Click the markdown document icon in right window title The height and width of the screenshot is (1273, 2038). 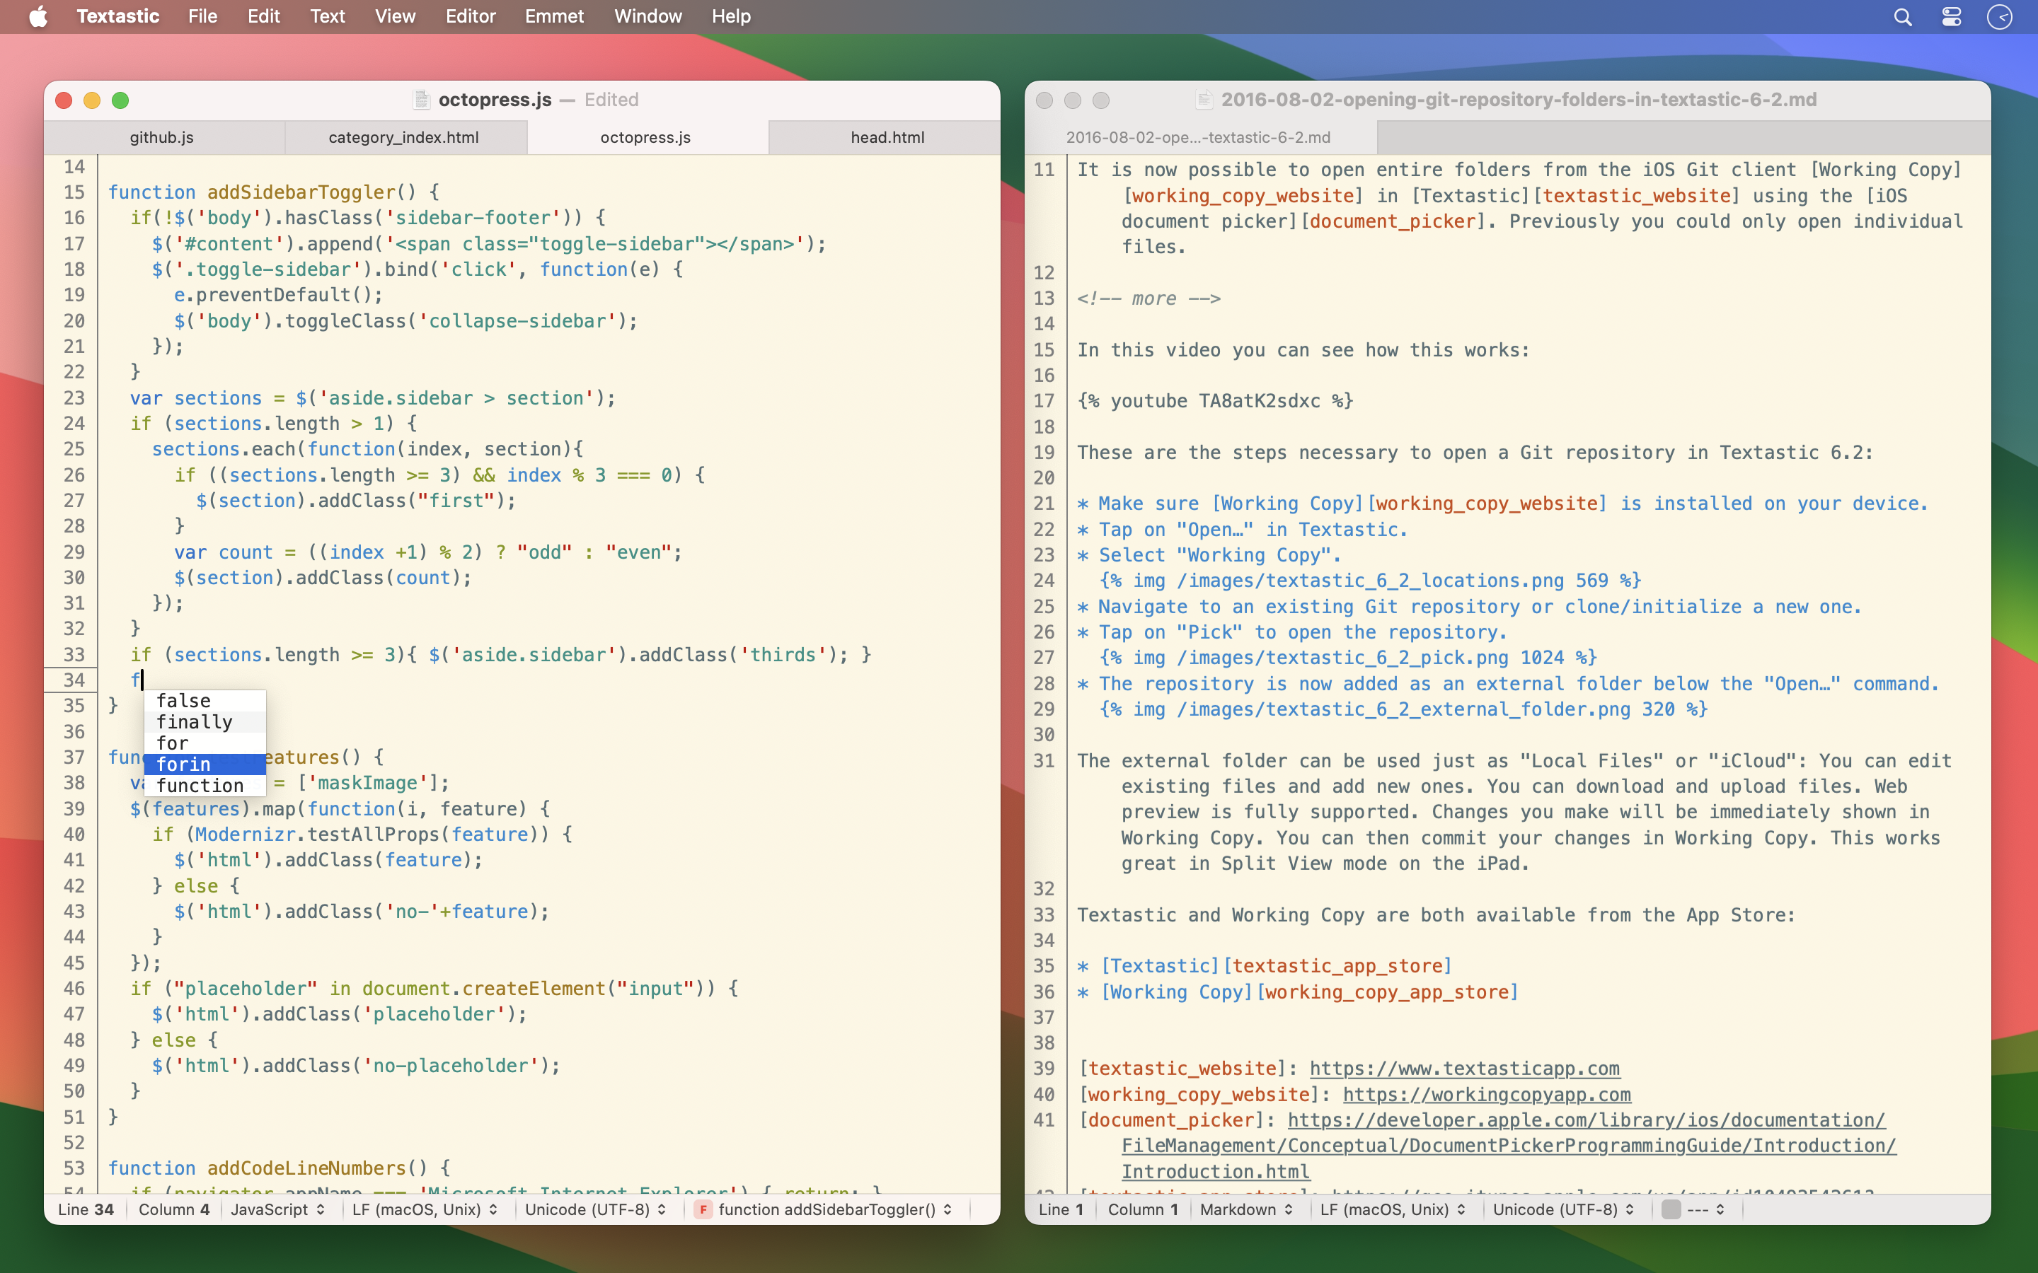(1204, 99)
